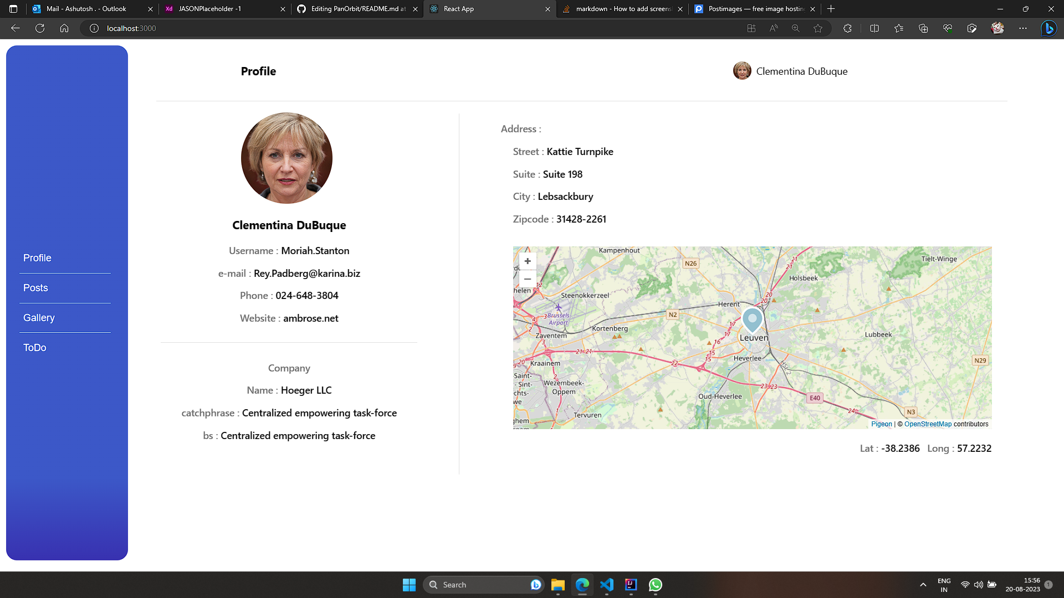Show hidden icons in the system tray
This screenshot has width=1064, height=598.
[923, 584]
